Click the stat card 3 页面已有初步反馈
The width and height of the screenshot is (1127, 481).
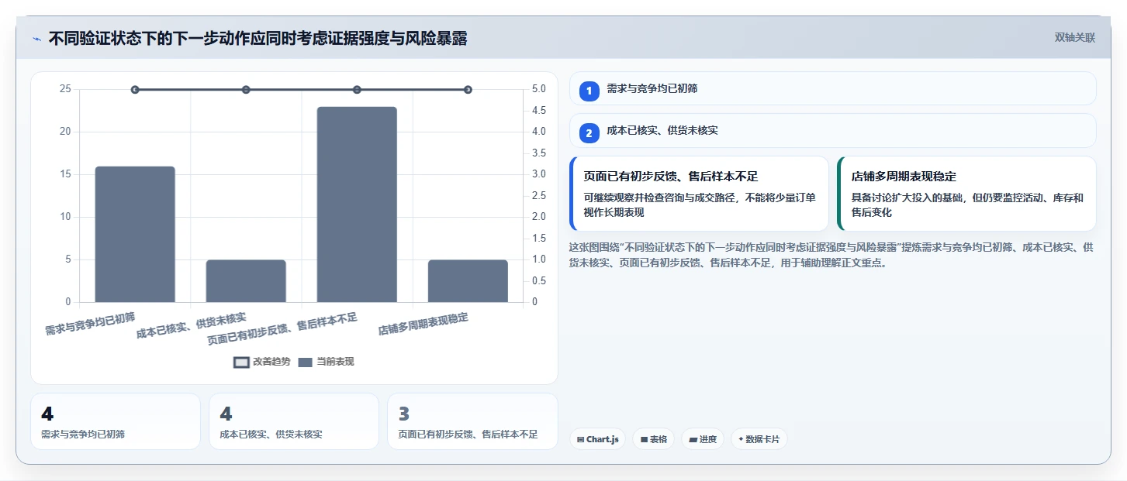tap(472, 421)
